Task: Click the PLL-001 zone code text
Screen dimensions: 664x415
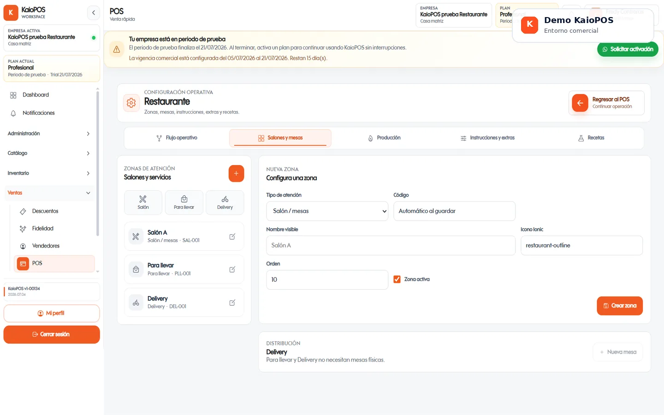Action: [x=183, y=274]
